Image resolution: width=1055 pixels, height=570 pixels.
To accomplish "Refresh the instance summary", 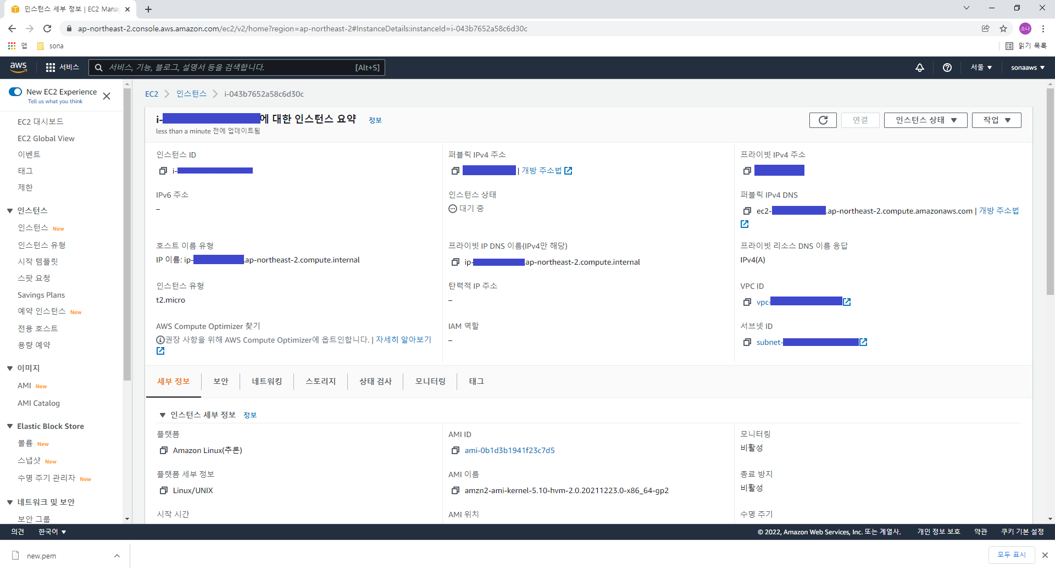I will 823,120.
